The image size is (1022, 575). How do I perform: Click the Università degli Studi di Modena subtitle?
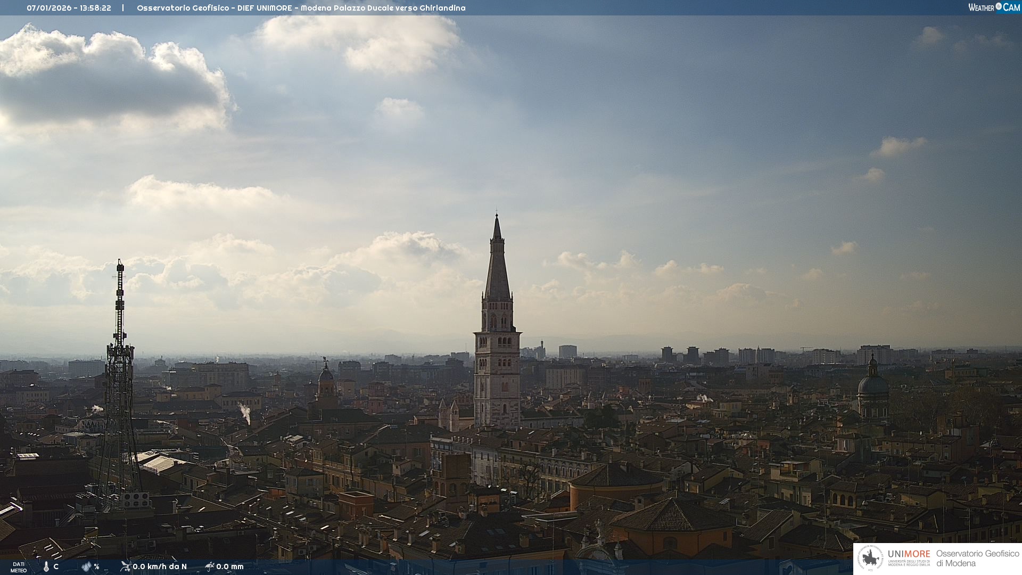[909, 563]
